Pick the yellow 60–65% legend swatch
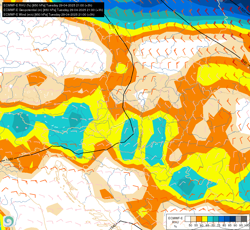 point(205,219)
